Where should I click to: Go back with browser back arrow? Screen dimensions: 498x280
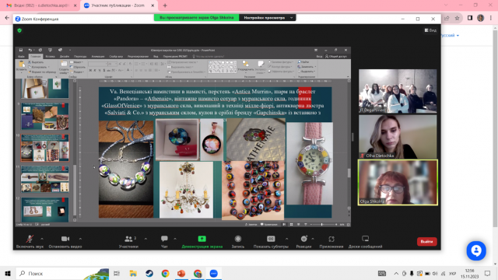tap(7, 18)
